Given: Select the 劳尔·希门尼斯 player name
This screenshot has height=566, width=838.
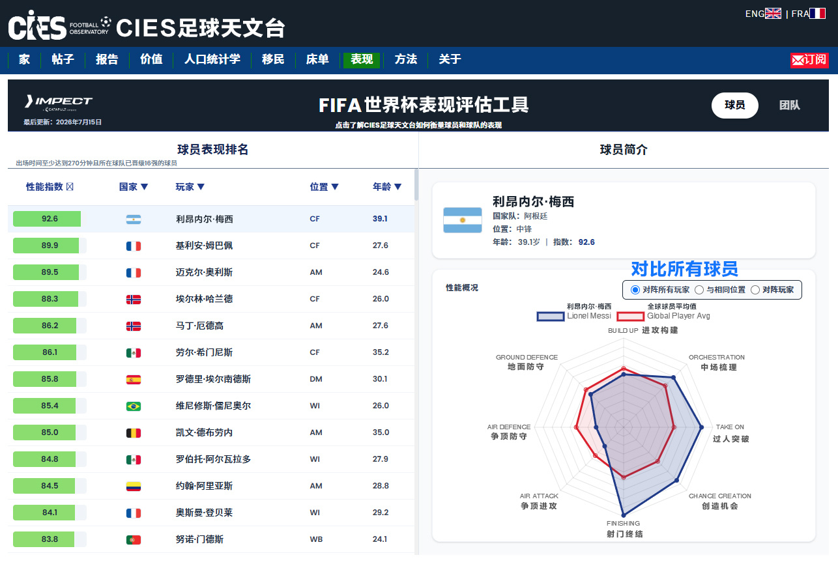Looking at the screenshot, I should 205,352.
